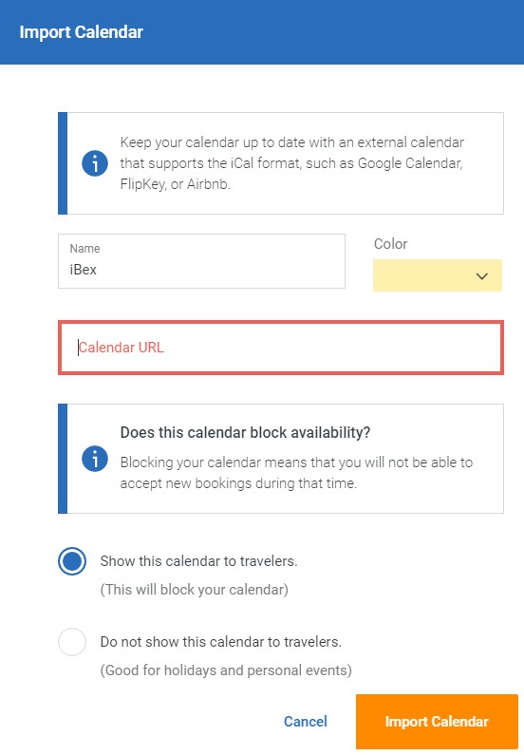
Task: Click the iCal format description text
Action: pos(292,163)
